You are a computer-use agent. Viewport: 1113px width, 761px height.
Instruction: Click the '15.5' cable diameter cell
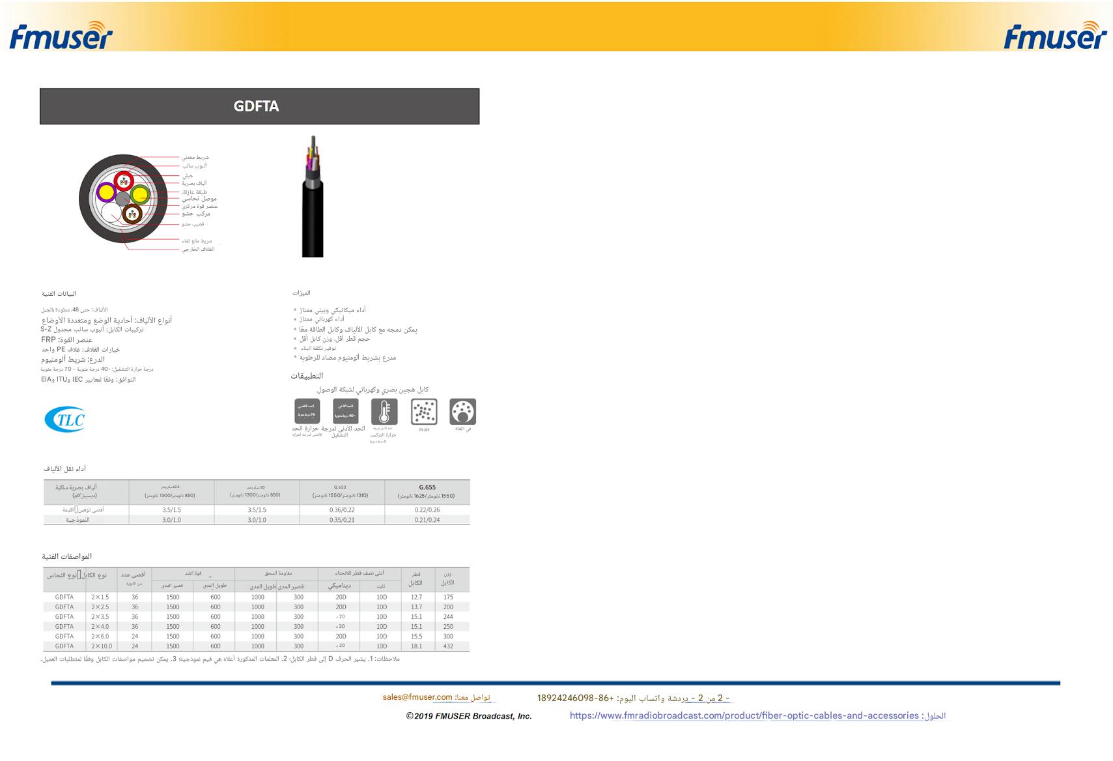click(x=417, y=637)
